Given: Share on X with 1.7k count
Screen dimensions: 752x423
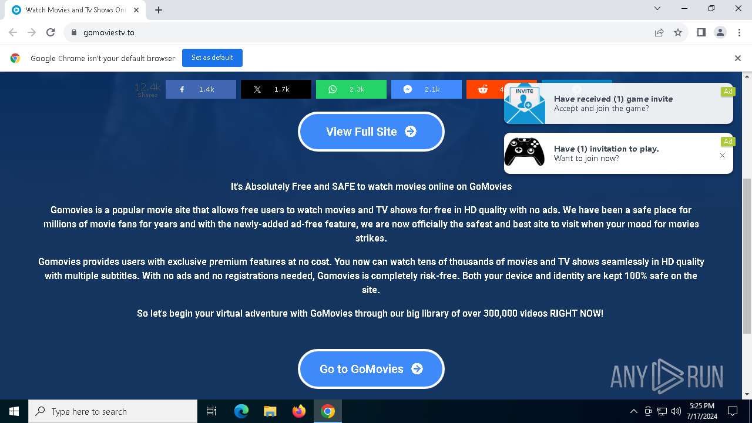Looking at the screenshot, I should click(x=276, y=89).
